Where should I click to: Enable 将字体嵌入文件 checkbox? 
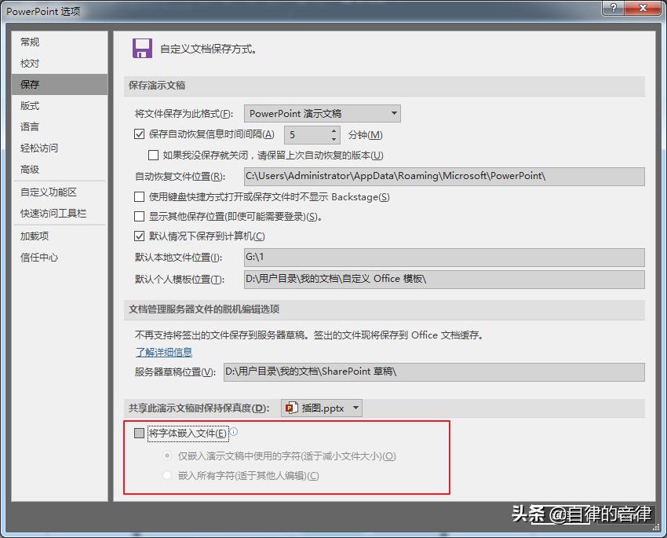tap(139, 433)
